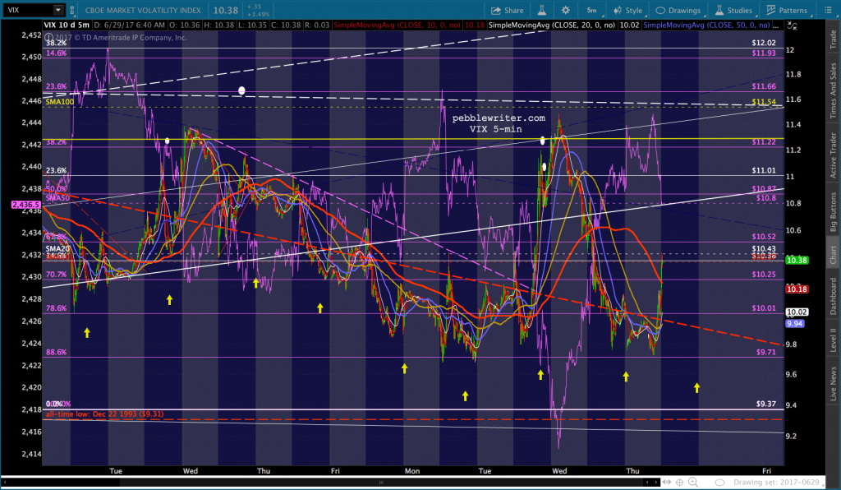841x490 pixels.
Task: Click the VIX symbol input field
Action: (26, 11)
